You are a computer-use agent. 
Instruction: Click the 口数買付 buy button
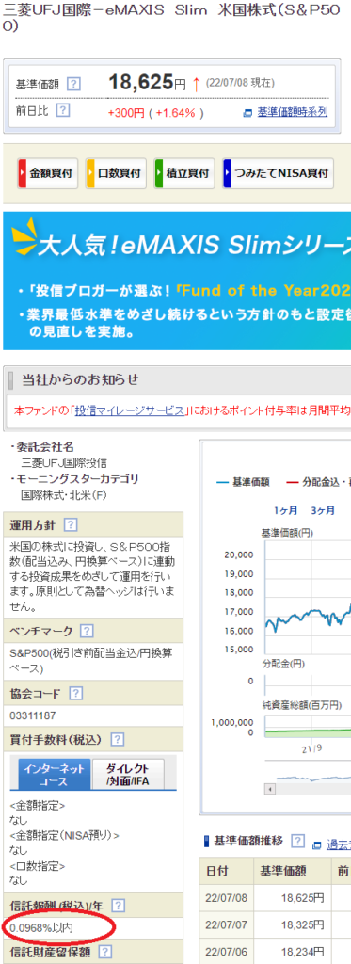[115, 173]
